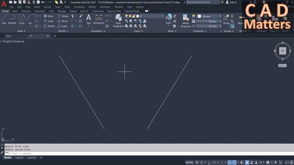
Task: Switch to Layout1 tab
Action: point(19,158)
